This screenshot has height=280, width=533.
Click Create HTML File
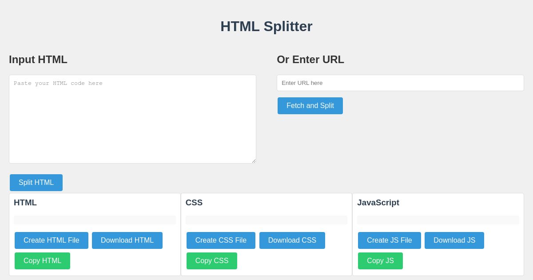(x=52, y=240)
